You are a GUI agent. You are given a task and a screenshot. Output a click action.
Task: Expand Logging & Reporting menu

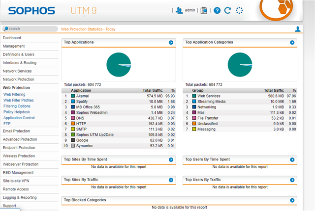(30, 197)
